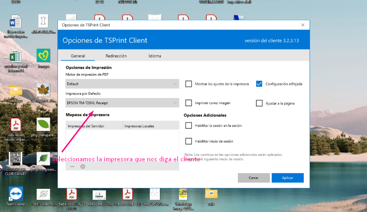367x212 pixels.
Task: Open the TeamViewer desktop shortcut
Action: (x=16, y=194)
